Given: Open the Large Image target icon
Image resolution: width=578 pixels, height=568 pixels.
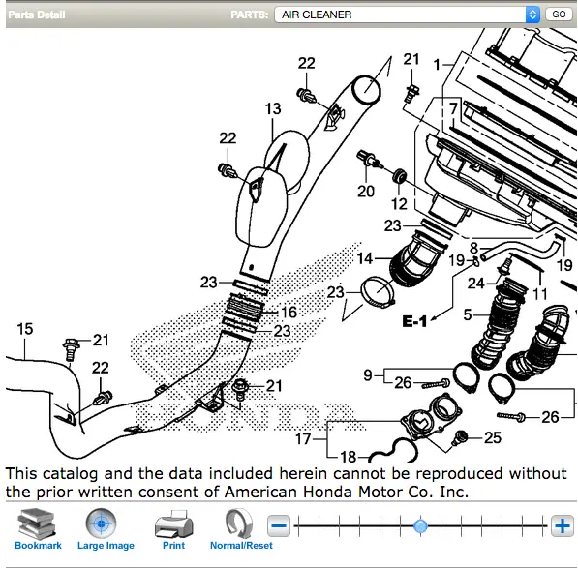Looking at the screenshot, I should (101, 523).
